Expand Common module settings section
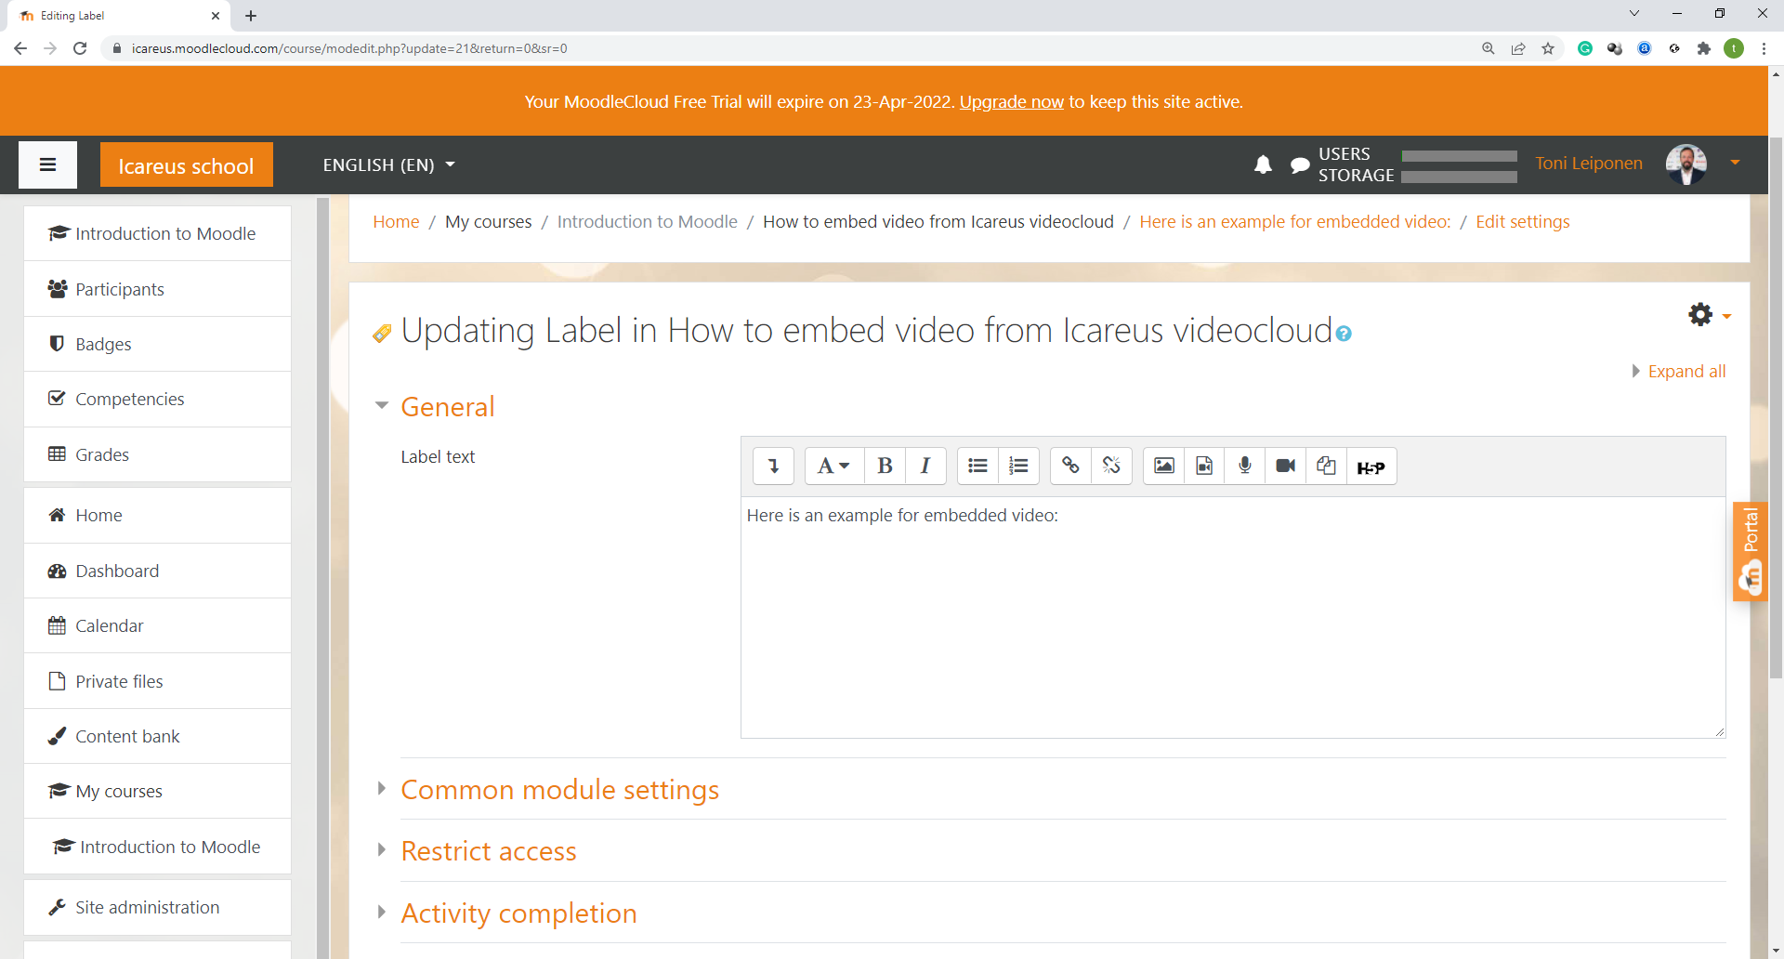The width and height of the screenshot is (1784, 959). (x=559, y=790)
